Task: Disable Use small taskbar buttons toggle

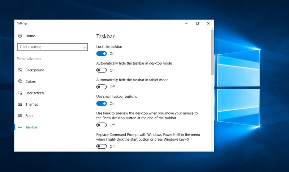Action: click(x=102, y=103)
